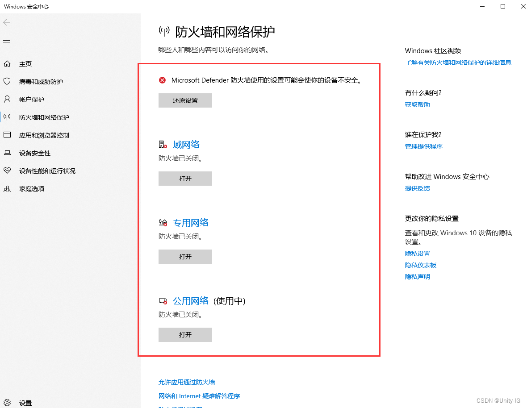
Task: Click the window icon for app browser control
Action: pos(7,135)
